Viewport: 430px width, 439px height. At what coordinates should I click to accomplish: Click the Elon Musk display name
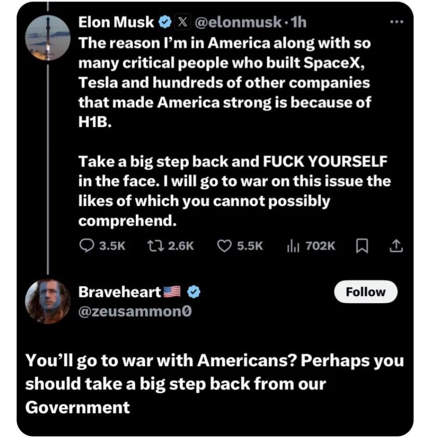pos(116,22)
